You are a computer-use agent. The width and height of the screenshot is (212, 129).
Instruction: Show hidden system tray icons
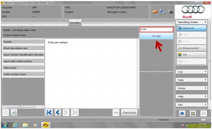point(179,125)
